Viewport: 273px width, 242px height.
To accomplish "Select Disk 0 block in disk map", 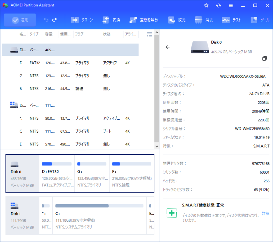I will pos(22,174).
